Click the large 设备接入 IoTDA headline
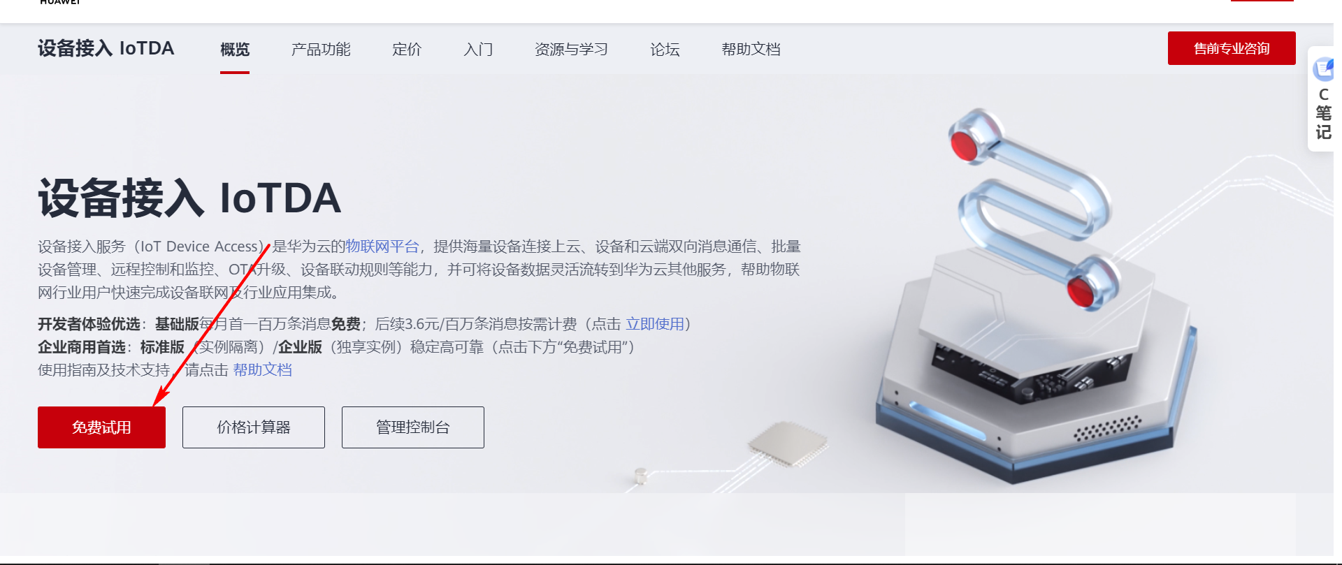Screen dimensions: 1342x565 pos(189,198)
